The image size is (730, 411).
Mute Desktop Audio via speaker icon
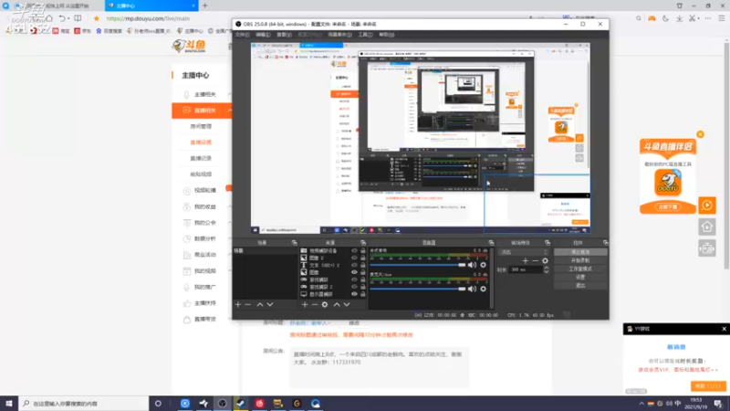472,265
